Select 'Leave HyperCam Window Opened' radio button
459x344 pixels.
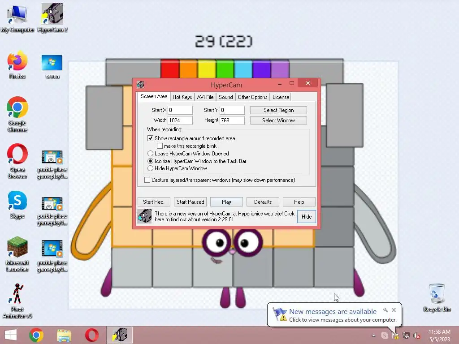tap(150, 153)
